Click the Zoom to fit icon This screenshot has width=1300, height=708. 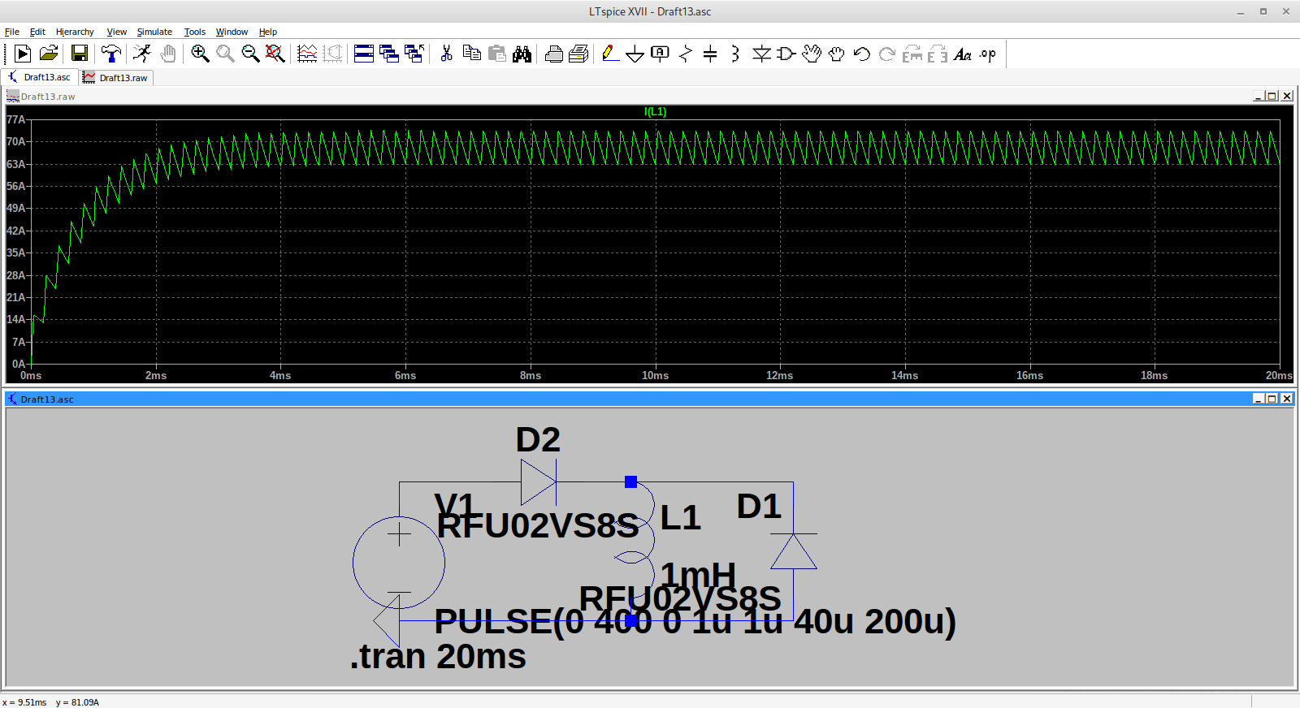tap(275, 54)
